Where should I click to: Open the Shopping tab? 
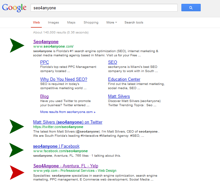91,23
